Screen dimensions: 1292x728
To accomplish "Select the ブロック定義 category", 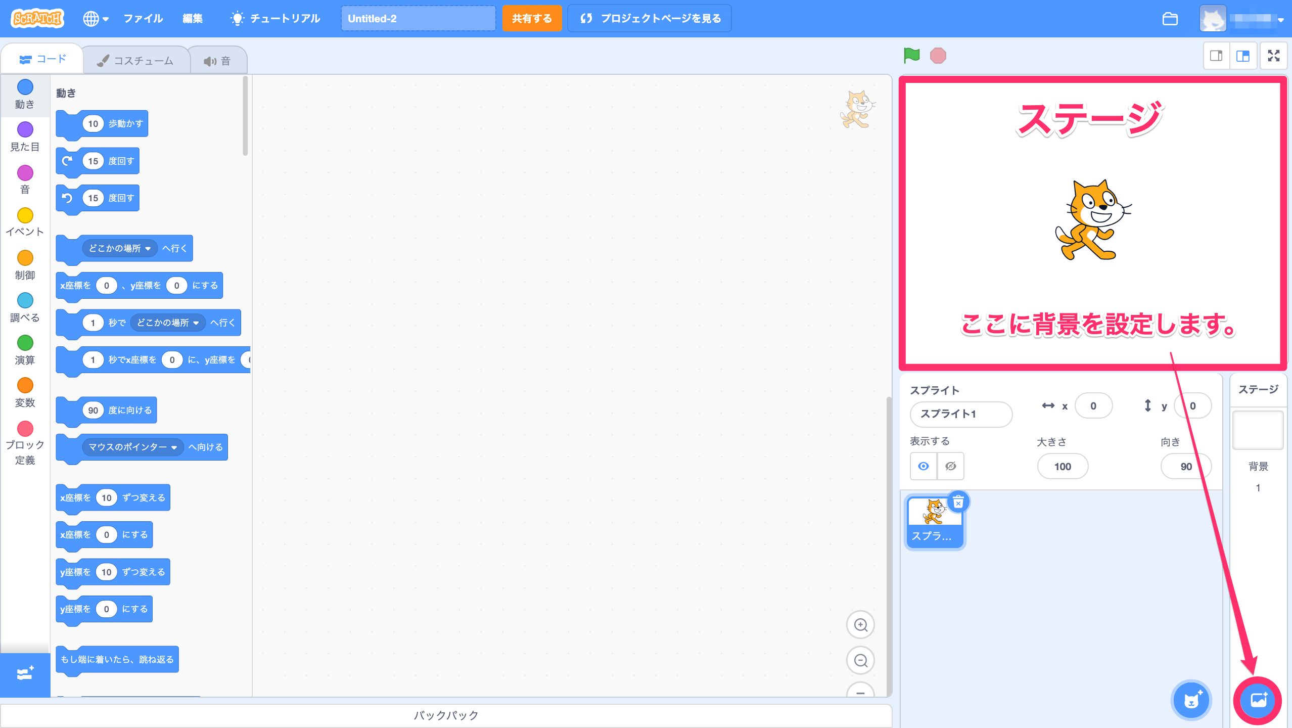I will (25, 443).
